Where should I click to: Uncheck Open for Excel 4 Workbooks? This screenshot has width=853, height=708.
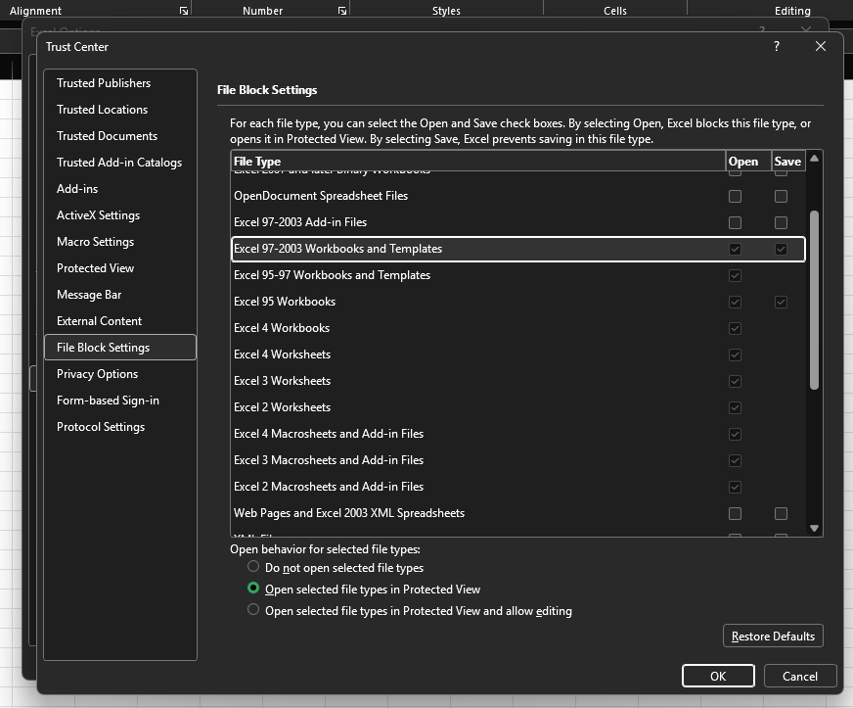[x=735, y=328]
